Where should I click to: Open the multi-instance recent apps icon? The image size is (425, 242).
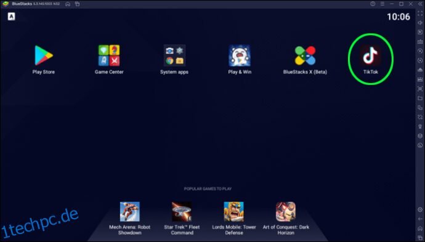[x=77, y=4]
